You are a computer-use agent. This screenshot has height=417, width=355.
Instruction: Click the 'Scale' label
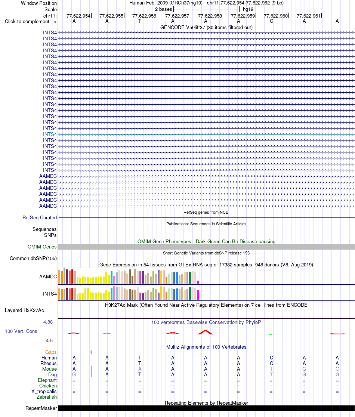tap(50, 10)
